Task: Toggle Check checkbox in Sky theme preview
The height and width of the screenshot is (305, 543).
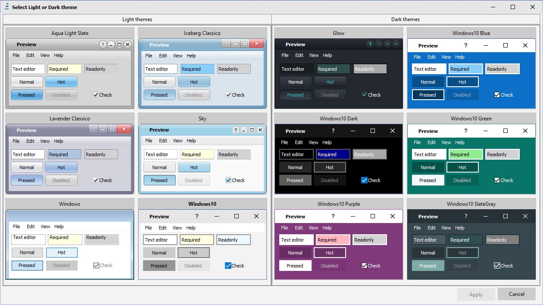Action: click(228, 180)
